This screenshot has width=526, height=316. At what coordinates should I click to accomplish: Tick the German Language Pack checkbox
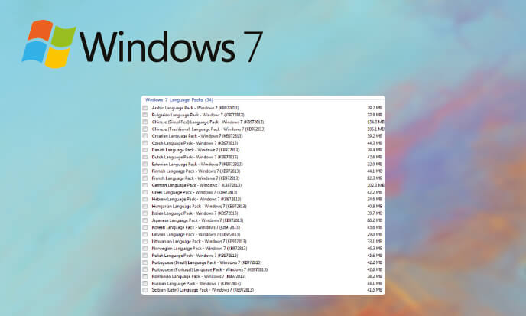145,185
